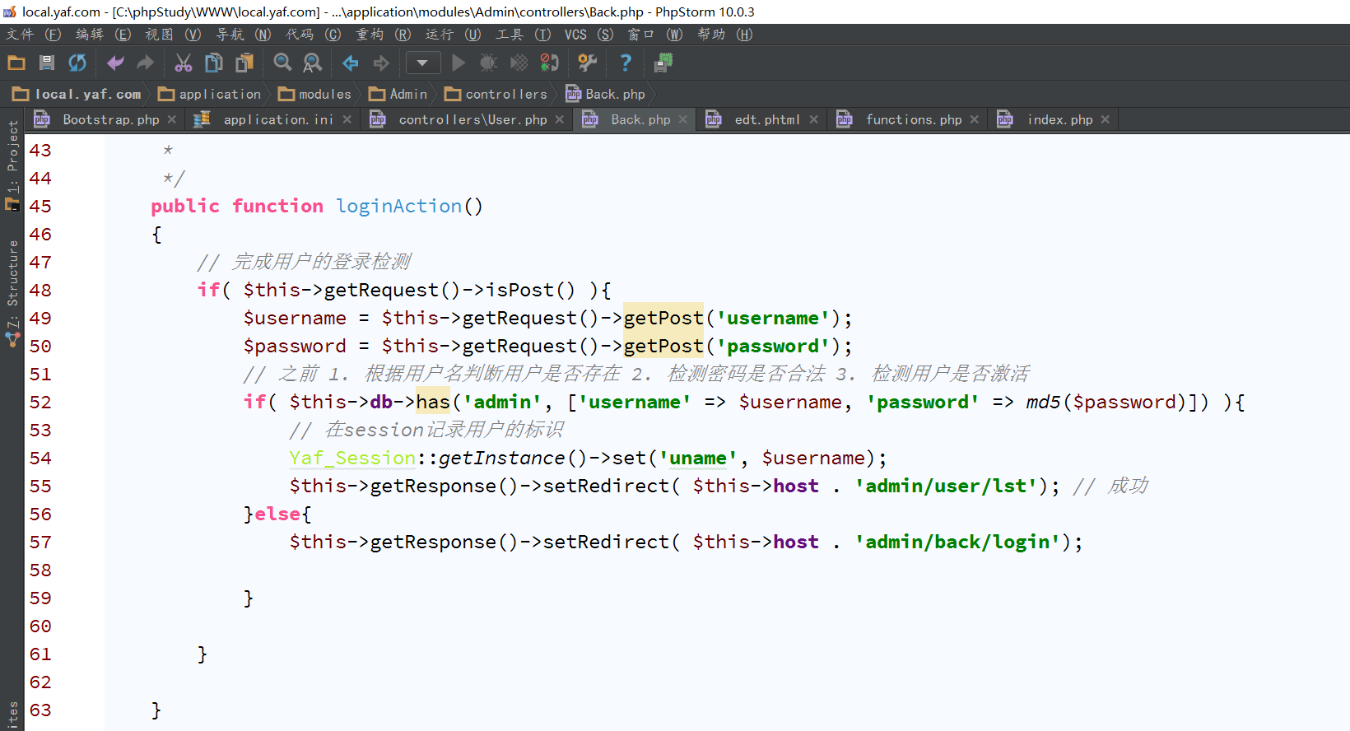The height and width of the screenshot is (731, 1350).
Task: Click the Undo arrow icon
Action: (x=115, y=63)
